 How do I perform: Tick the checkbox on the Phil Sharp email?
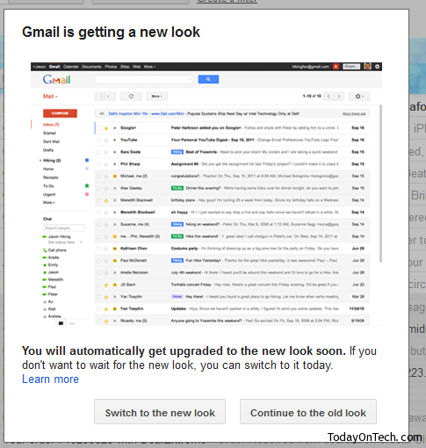tap(98, 164)
